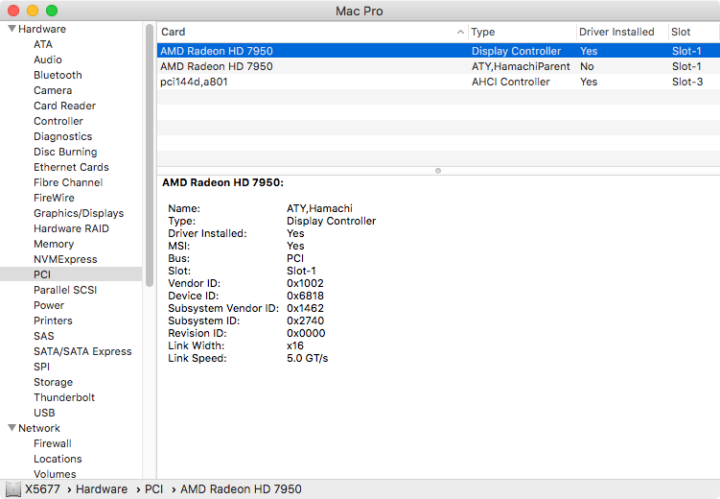Click AMD Radeon HD 7950 in path bar
Screen dimensions: 720x499
pyautogui.click(x=241, y=489)
